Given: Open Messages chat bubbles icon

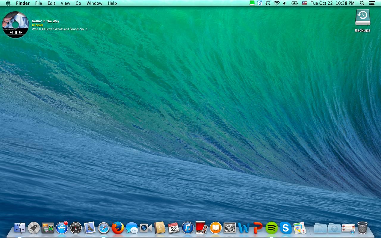Looking at the screenshot, I should click(x=132, y=228).
